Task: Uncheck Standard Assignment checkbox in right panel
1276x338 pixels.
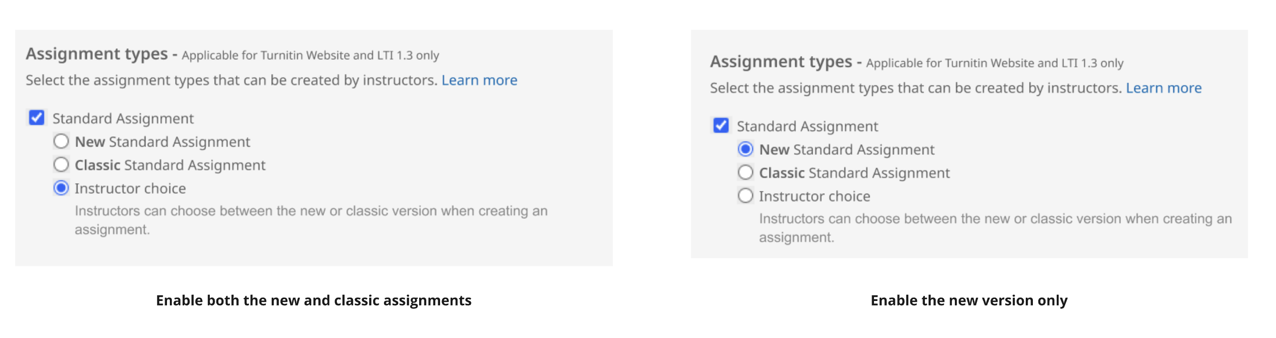Action: click(x=721, y=125)
